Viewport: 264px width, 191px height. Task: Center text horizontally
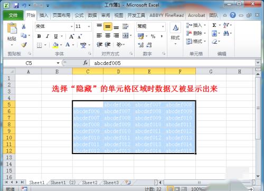(x=108, y=36)
